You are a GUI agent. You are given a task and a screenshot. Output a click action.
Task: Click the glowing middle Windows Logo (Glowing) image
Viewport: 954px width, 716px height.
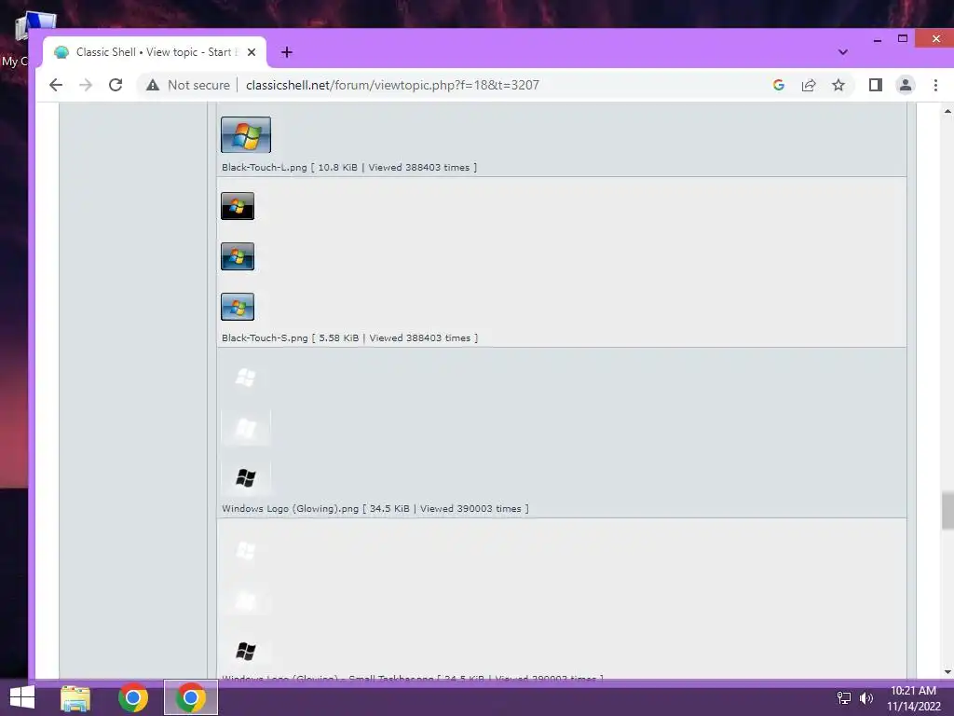pos(246,427)
